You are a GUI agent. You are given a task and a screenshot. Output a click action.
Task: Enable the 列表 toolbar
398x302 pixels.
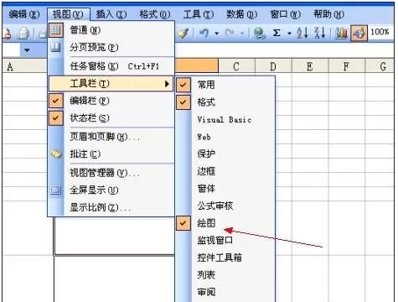coord(225,275)
